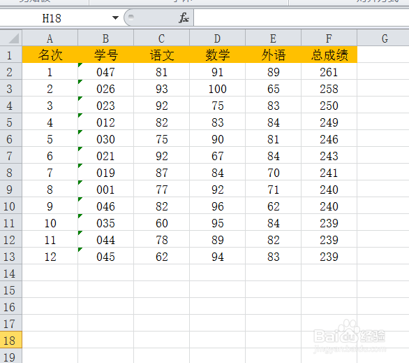Select total score cell 243
Image resolution: width=409 pixels, height=363 pixels.
coord(329,155)
